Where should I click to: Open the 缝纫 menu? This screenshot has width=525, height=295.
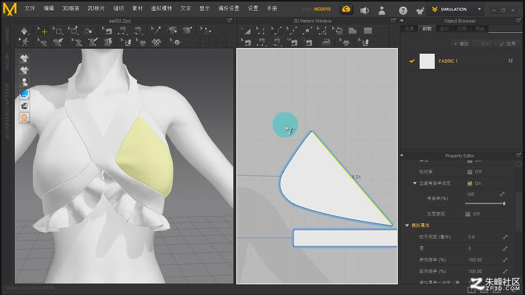pyautogui.click(x=119, y=8)
